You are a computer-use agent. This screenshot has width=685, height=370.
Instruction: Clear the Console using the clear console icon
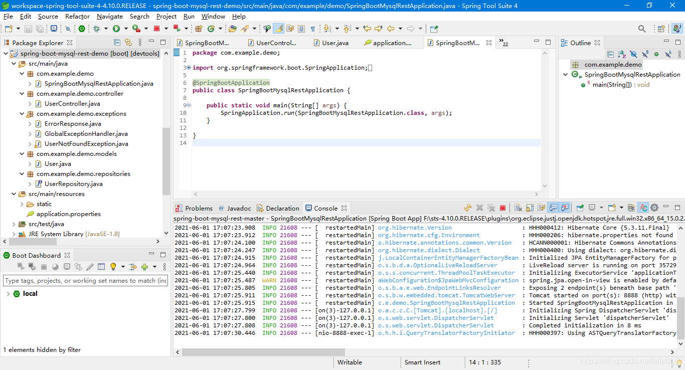(517, 207)
